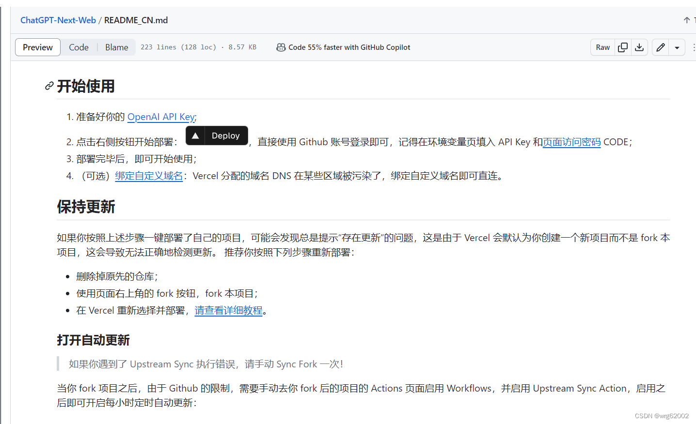
Task: Switch to Code tab
Action: 79,47
